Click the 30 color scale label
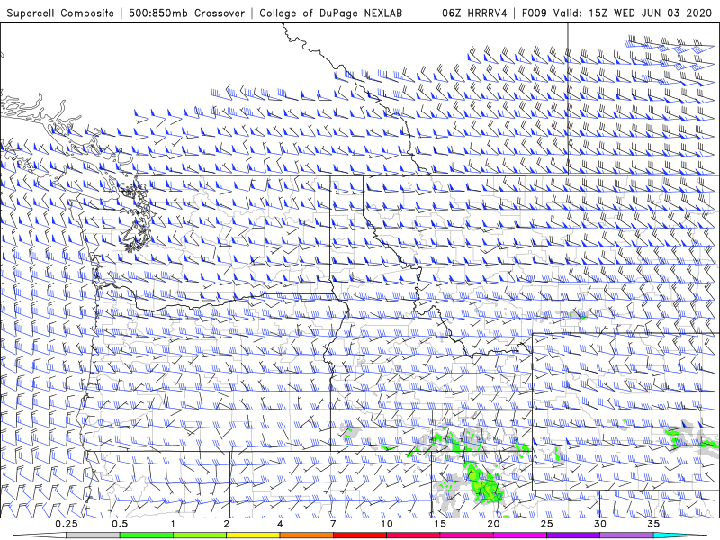Viewport: 720px width, 540px height. pyautogui.click(x=599, y=524)
